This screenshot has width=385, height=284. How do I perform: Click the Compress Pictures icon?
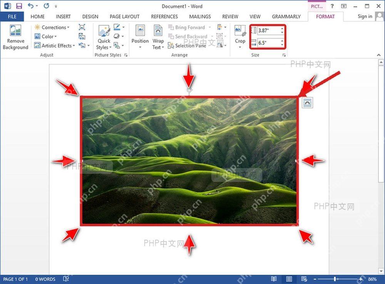[x=82, y=27]
